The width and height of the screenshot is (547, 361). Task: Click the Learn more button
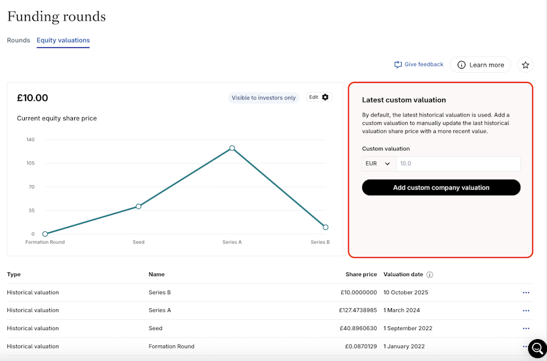tap(480, 65)
